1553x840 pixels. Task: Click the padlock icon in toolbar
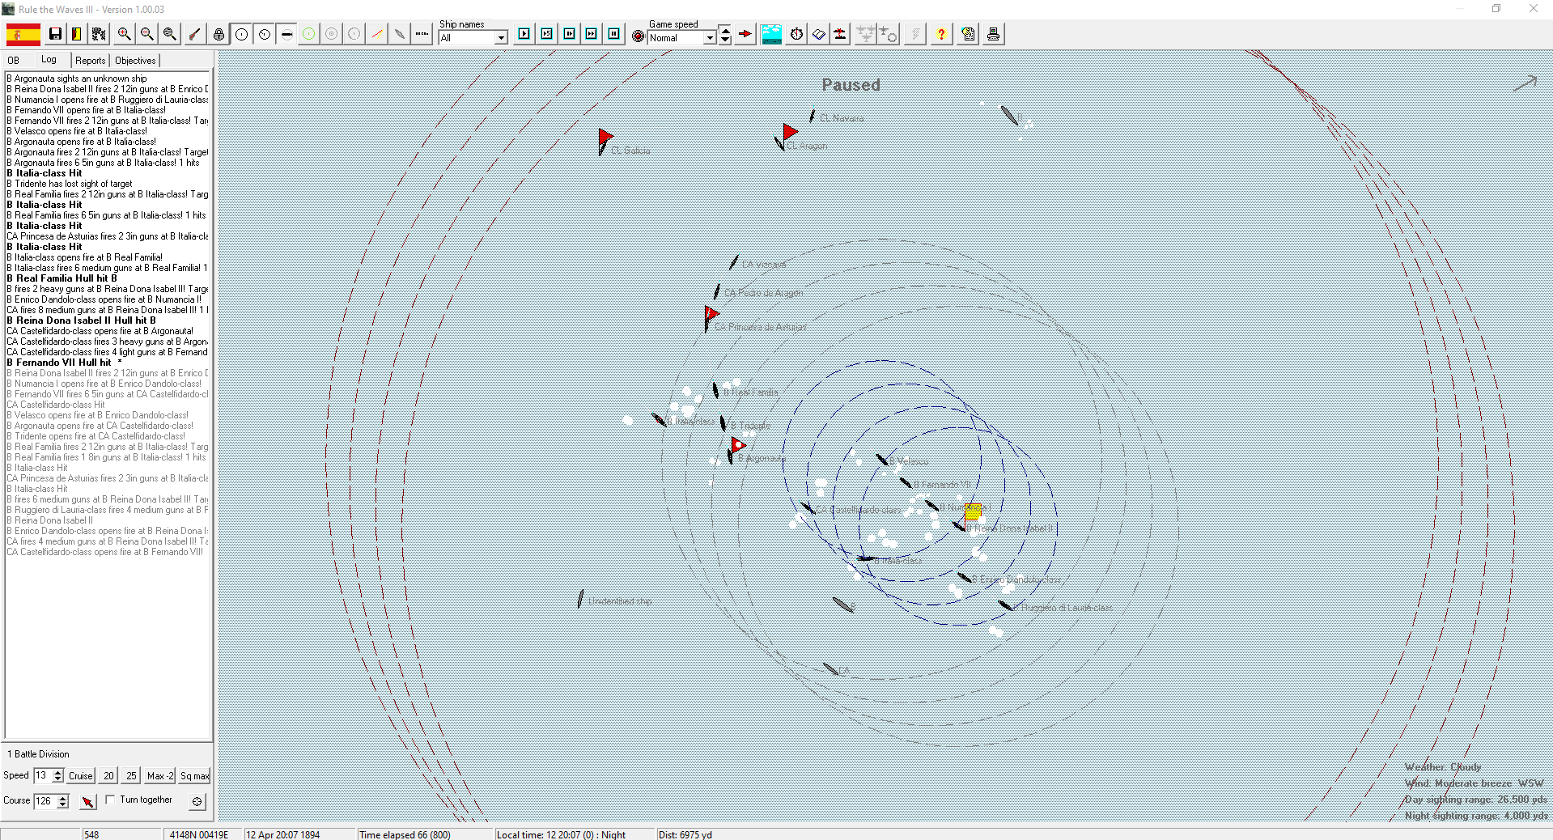(219, 34)
